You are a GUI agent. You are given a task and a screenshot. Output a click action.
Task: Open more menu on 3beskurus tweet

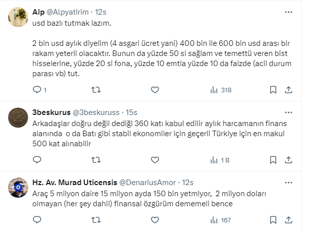287,112
